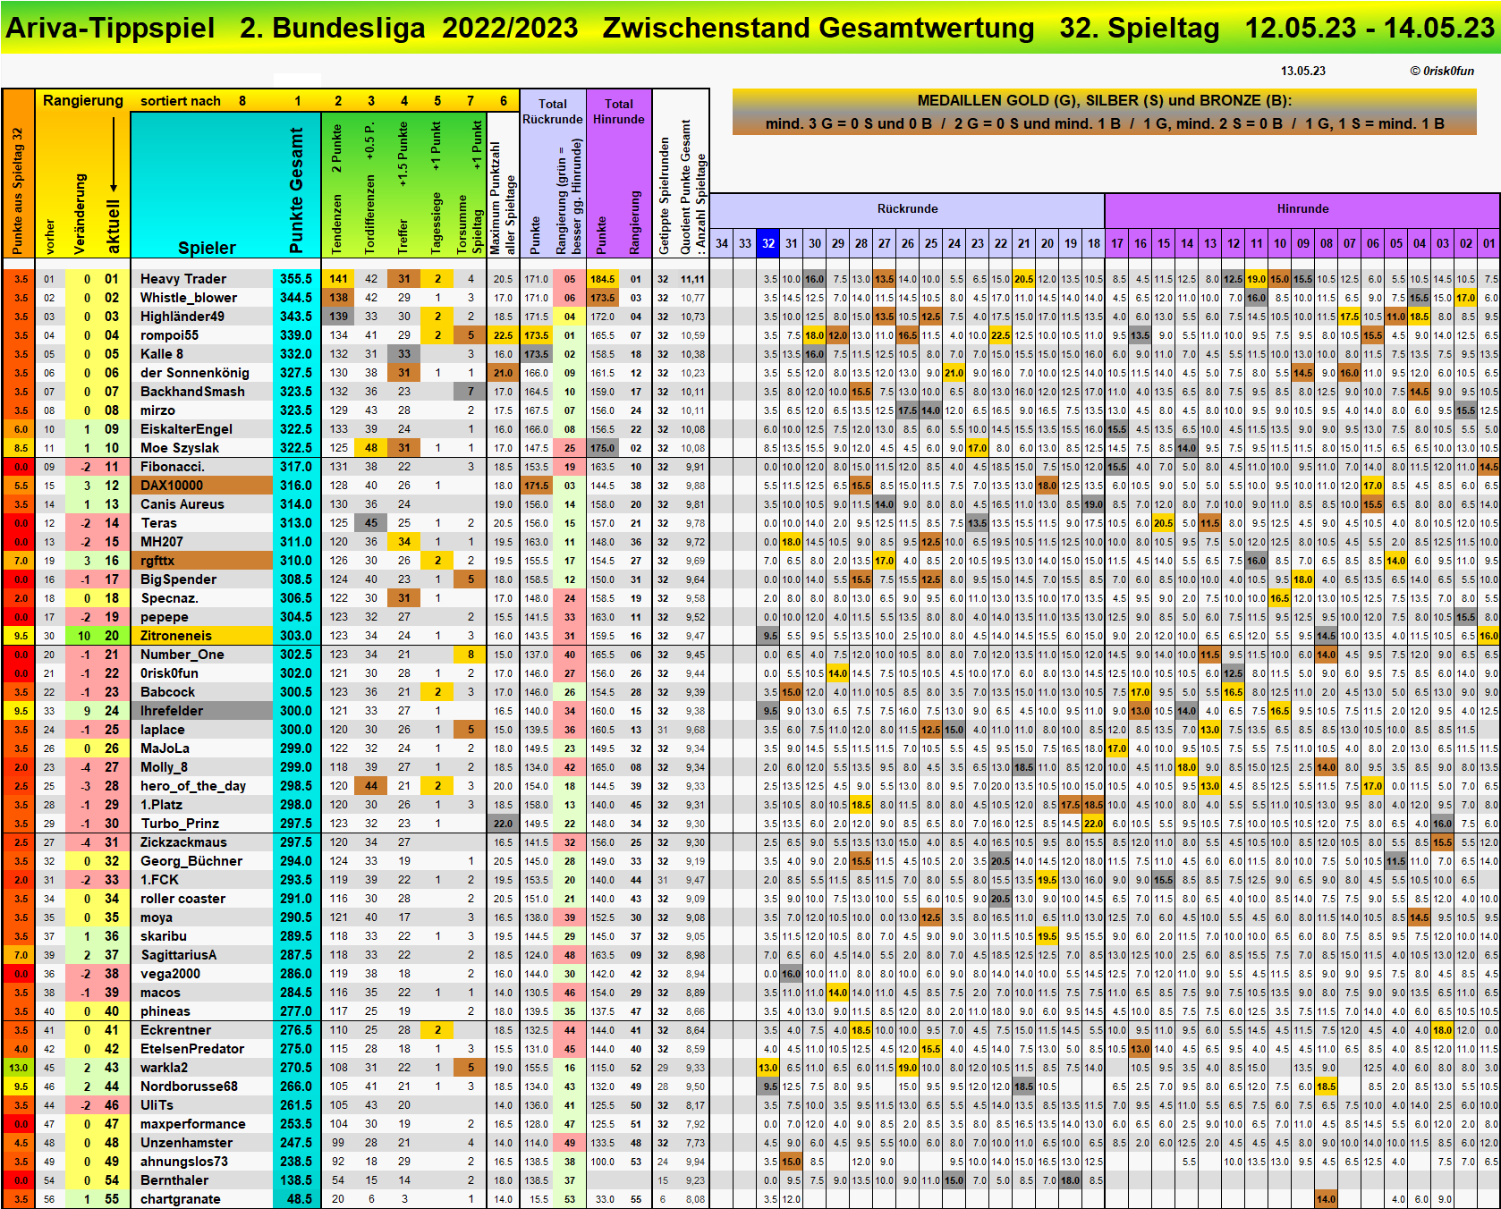
Task: Select Georg_Büchner player
Action: point(191,861)
